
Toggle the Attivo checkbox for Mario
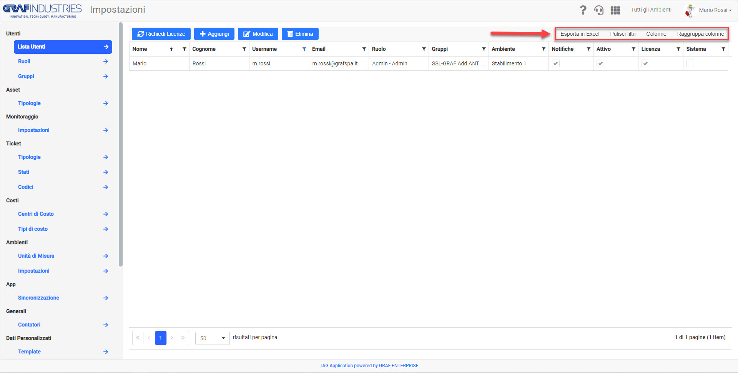[x=600, y=63]
